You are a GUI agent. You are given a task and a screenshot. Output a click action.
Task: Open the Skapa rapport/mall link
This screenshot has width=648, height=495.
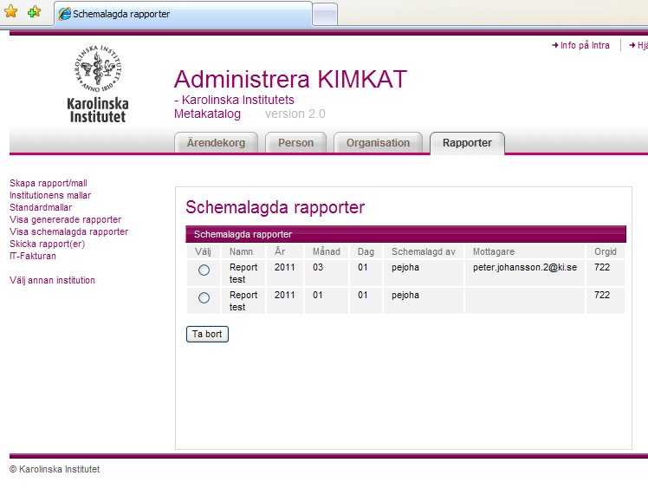[x=49, y=183]
